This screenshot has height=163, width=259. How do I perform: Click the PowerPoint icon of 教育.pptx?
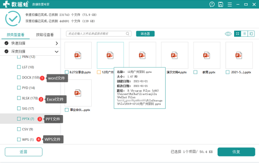tap(207, 55)
